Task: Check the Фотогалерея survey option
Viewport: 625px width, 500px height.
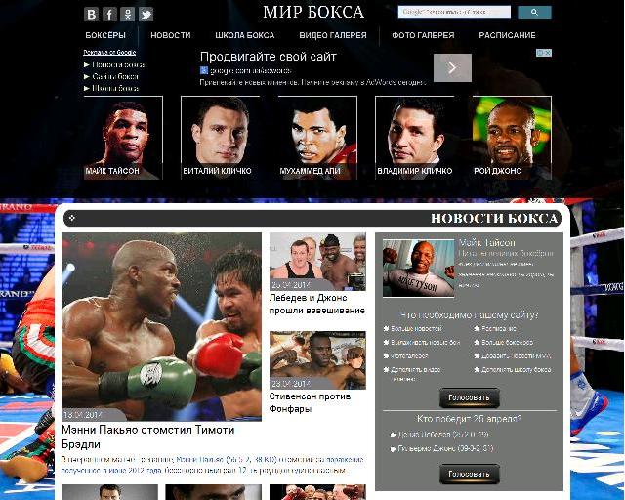Action: [x=406, y=355]
